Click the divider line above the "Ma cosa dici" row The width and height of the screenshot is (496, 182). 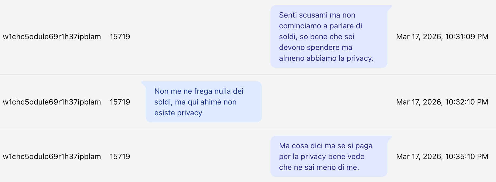coord(248,129)
